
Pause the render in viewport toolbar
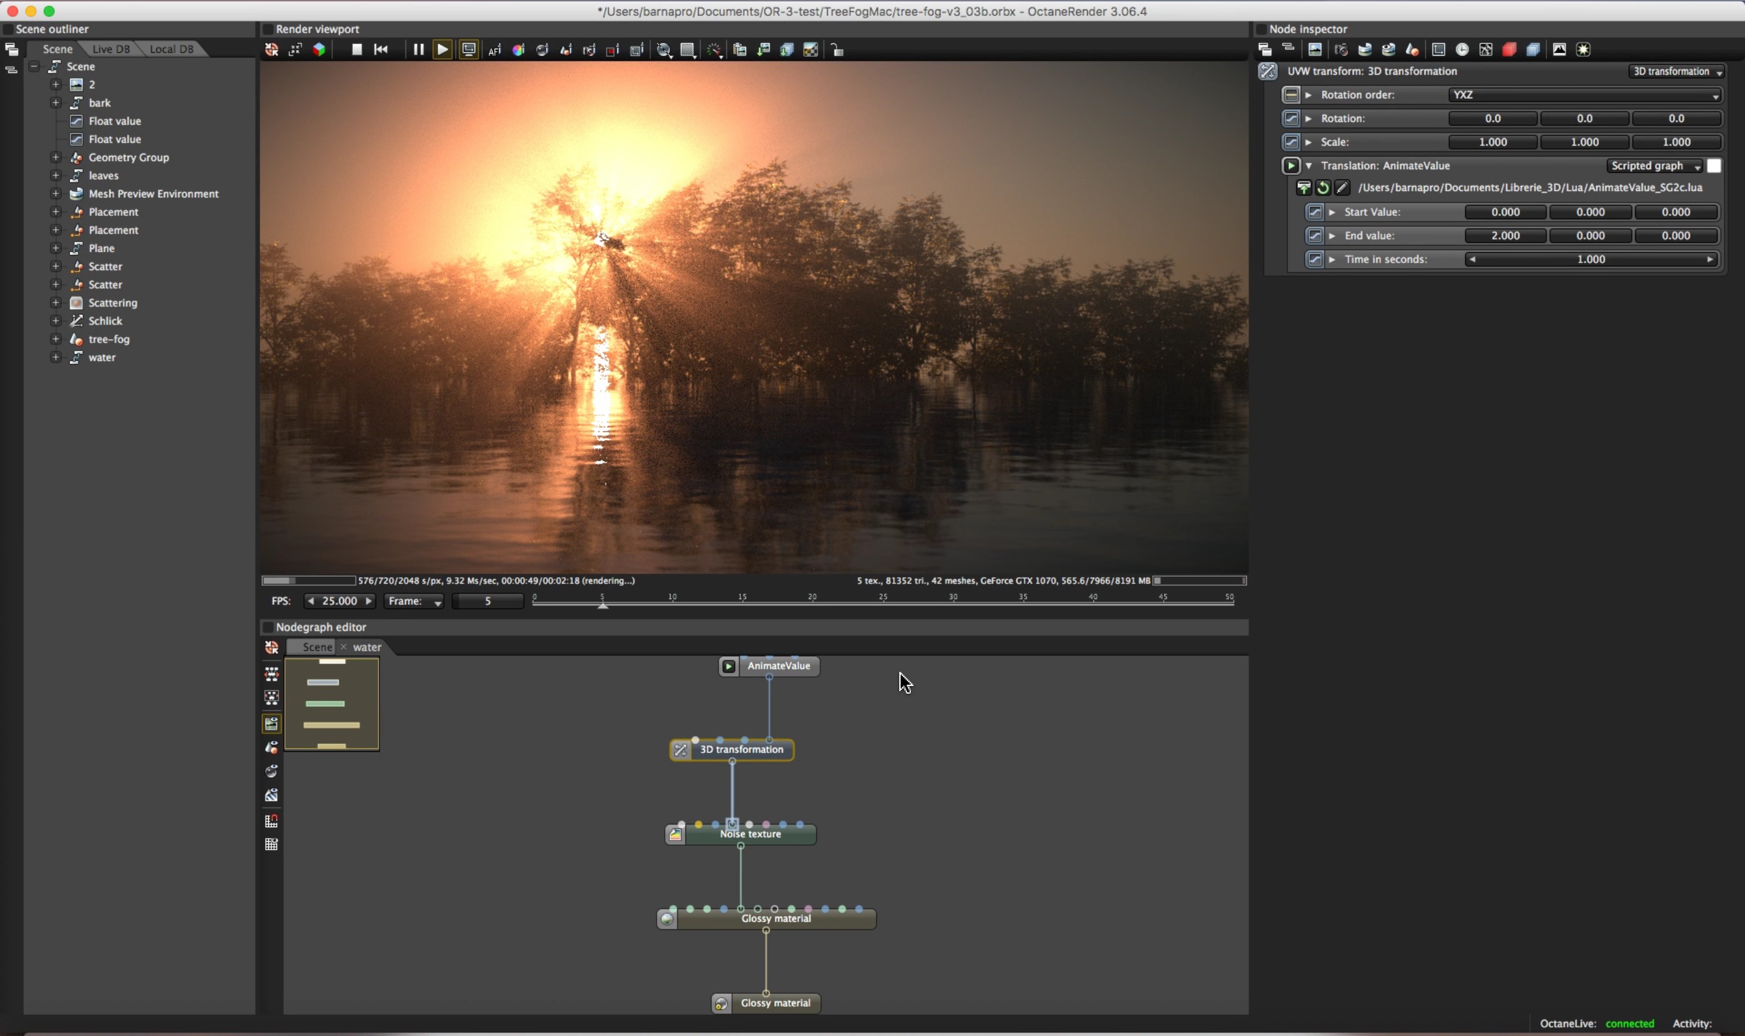(x=418, y=50)
